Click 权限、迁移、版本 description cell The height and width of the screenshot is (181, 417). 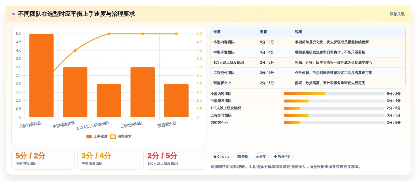pyautogui.click(x=334, y=62)
